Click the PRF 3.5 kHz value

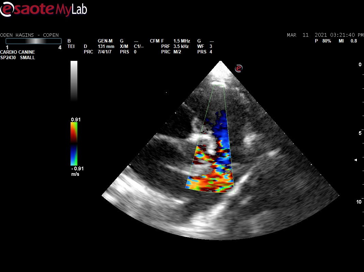pos(181,47)
